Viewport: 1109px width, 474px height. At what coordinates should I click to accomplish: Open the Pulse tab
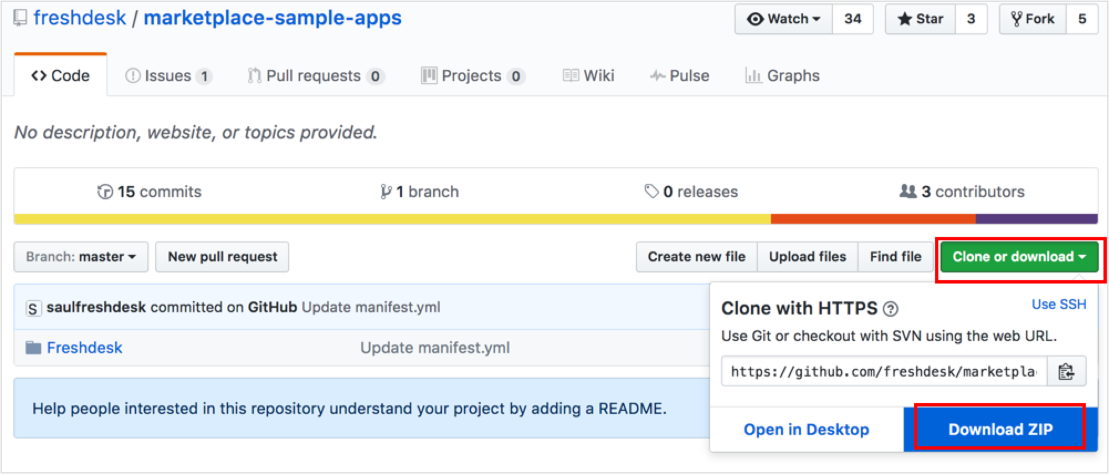point(680,76)
